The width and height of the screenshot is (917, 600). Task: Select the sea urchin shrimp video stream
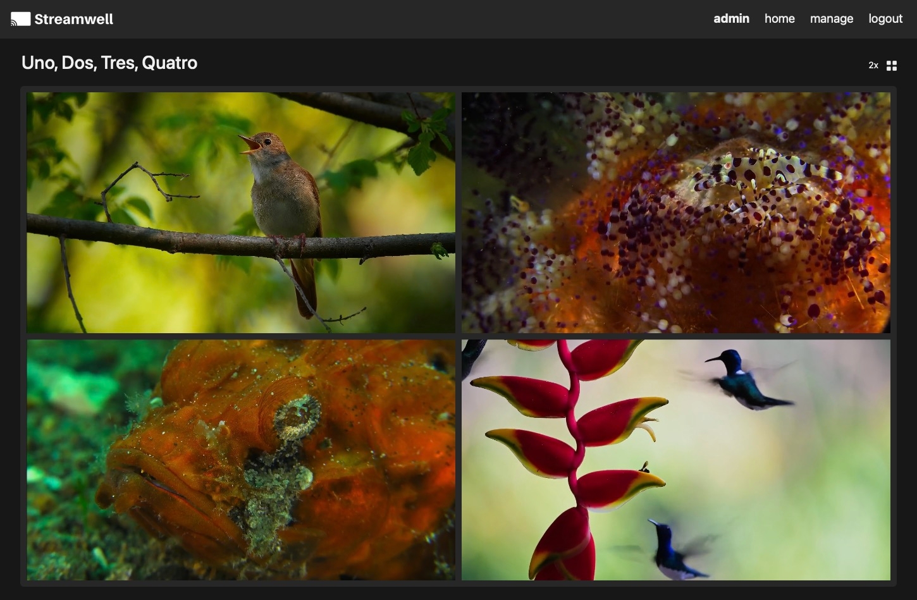tap(675, 212)
